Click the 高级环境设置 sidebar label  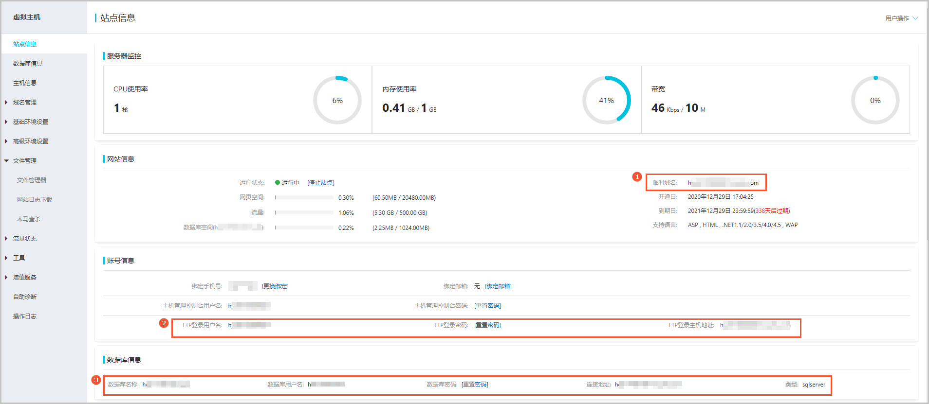pyautogui.click(x=31, y=141)
